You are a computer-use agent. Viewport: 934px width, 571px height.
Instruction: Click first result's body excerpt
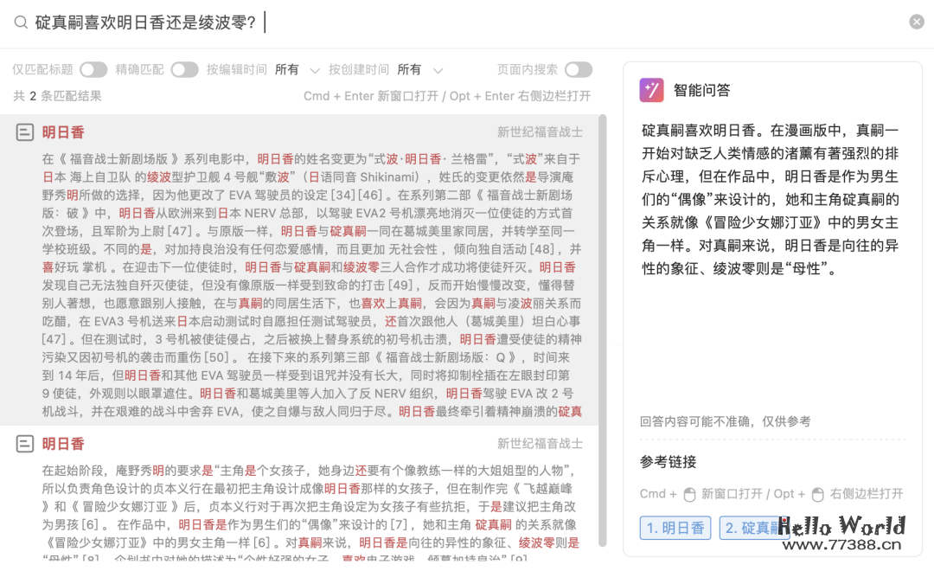[311, 285]
